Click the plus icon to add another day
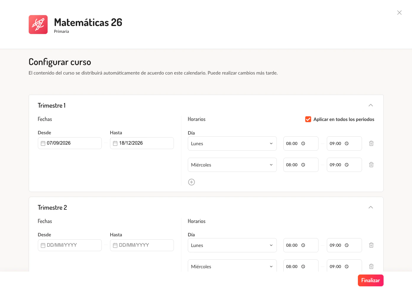The image size is (412, 289). point(191,182)
